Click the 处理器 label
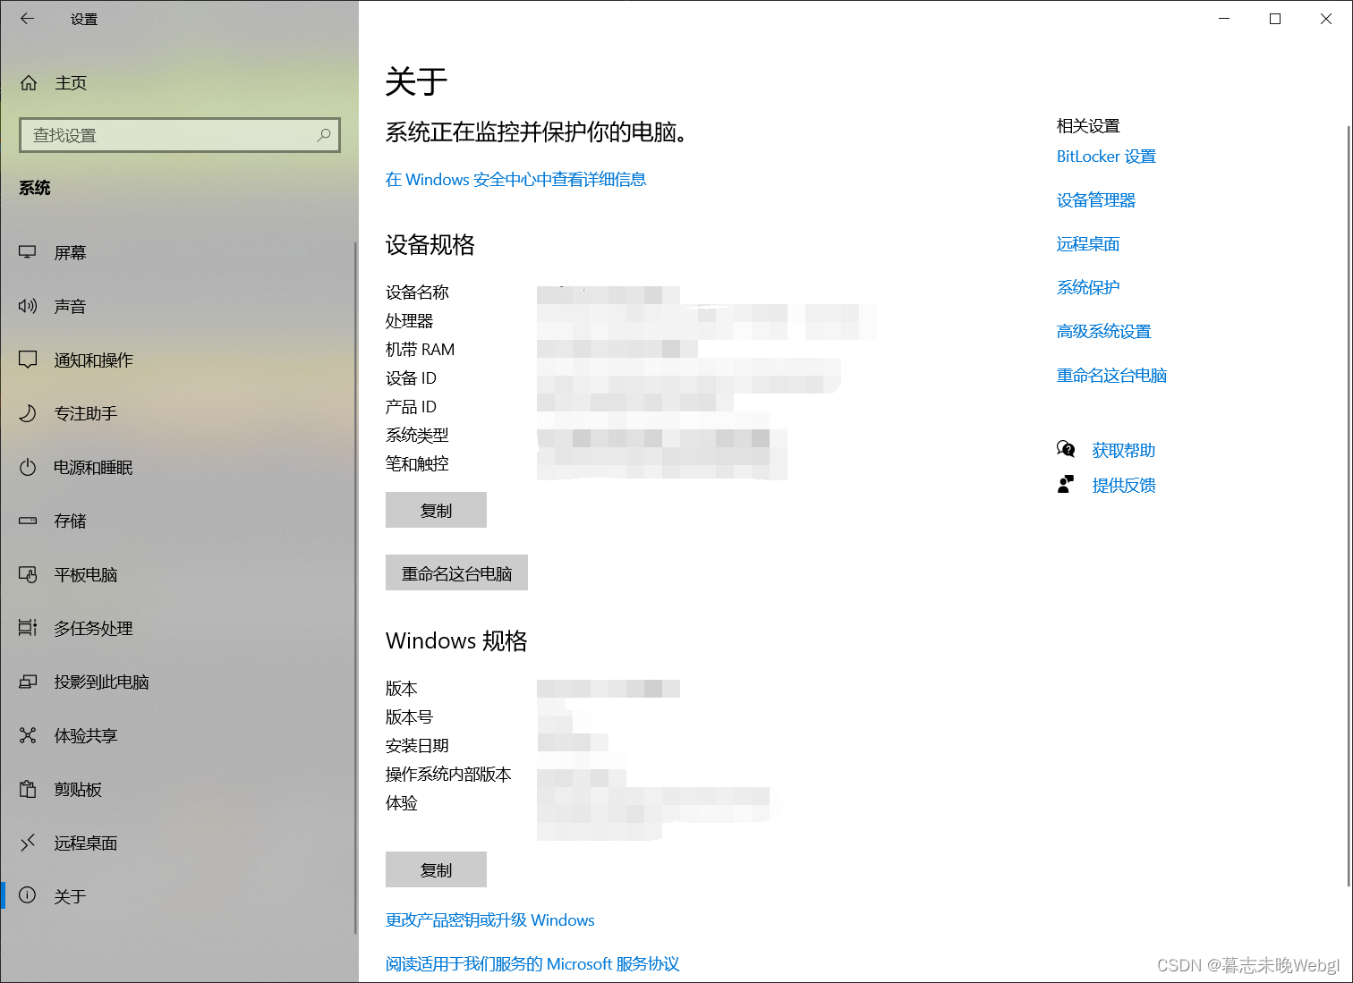 pyautogui.click(x=409, y=321)
